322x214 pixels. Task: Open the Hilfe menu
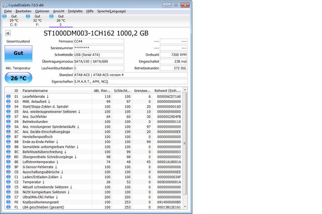pos(90,11)
